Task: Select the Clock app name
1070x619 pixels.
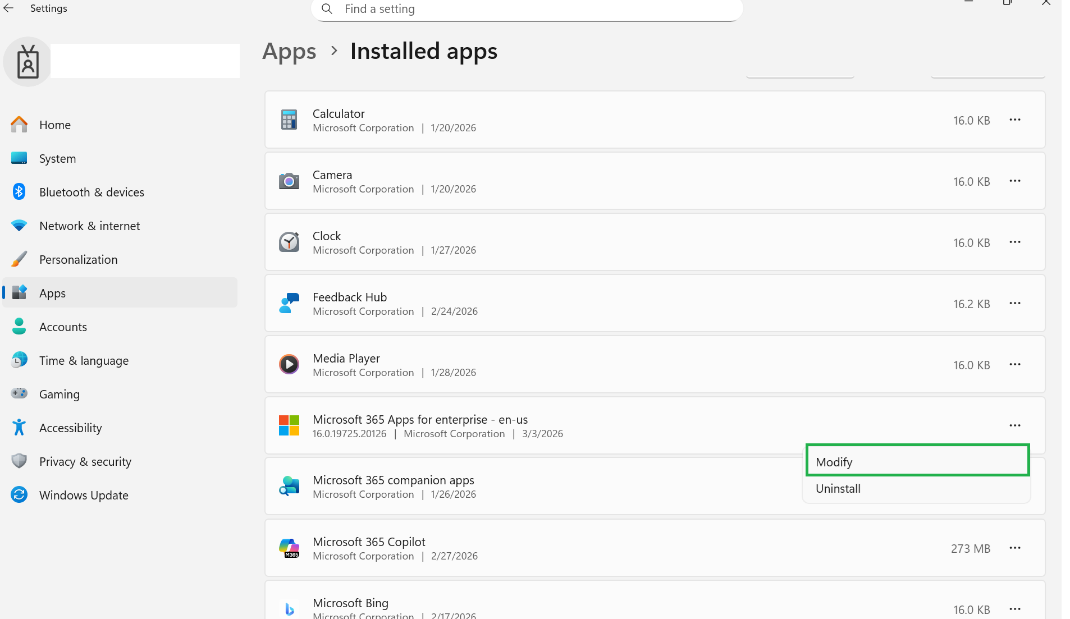Action: 327,236
